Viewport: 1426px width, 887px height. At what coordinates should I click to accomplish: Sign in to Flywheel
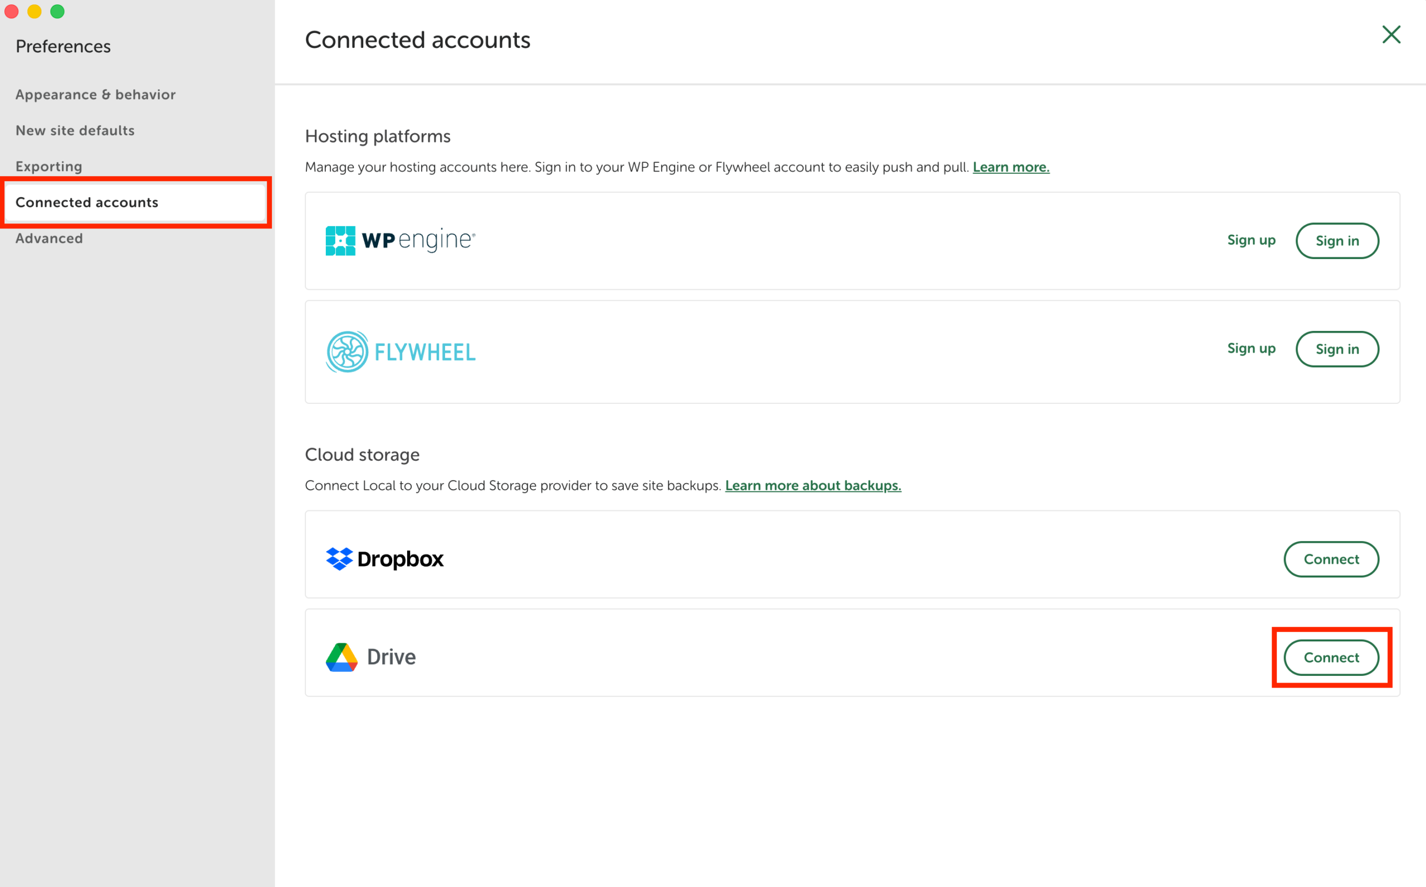pyautogui.click(x=1337, y=349)
